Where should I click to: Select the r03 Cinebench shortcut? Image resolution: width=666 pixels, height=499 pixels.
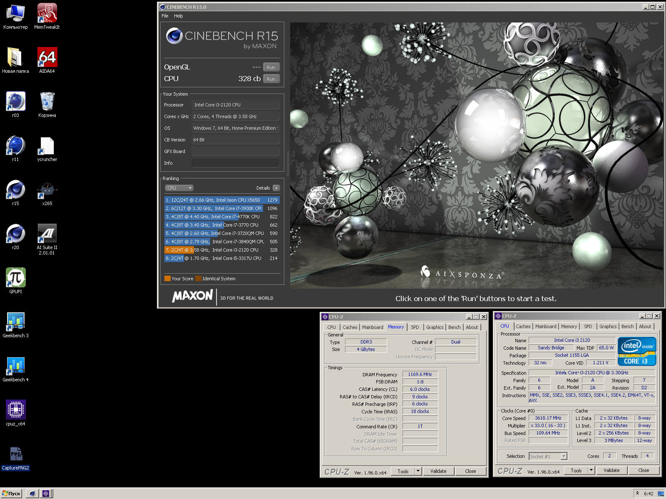[15, 105]
